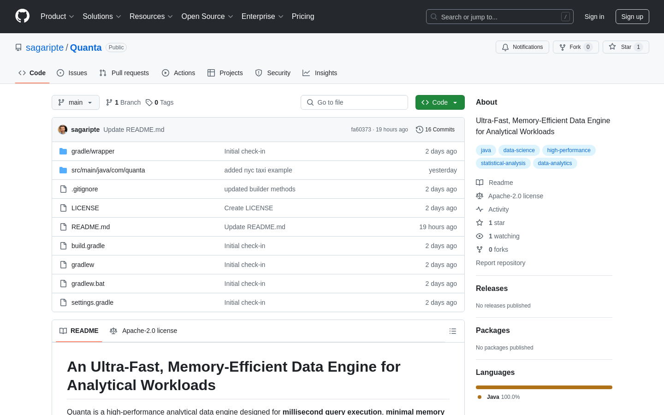Screen dimensions: 664x415
Task: Click the settings.gradle file icon
Action: (x=63, y=302)
